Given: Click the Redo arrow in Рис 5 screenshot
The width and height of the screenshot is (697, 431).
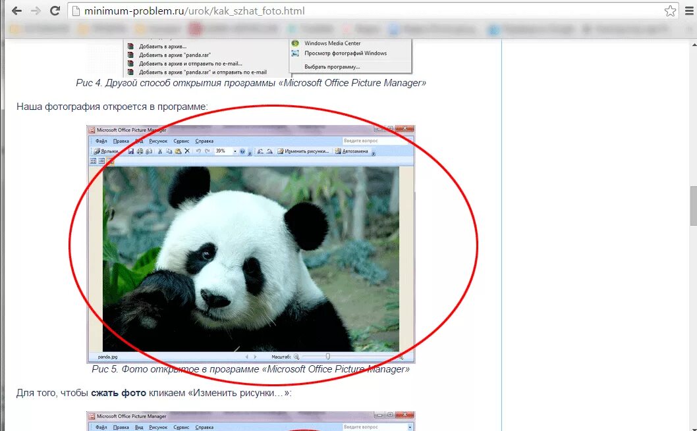Looking at the screenshot, I should tap(208, 151).
